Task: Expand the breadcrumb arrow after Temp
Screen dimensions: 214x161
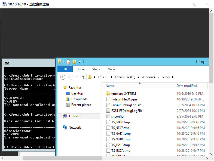Action: tap(173, 77)
